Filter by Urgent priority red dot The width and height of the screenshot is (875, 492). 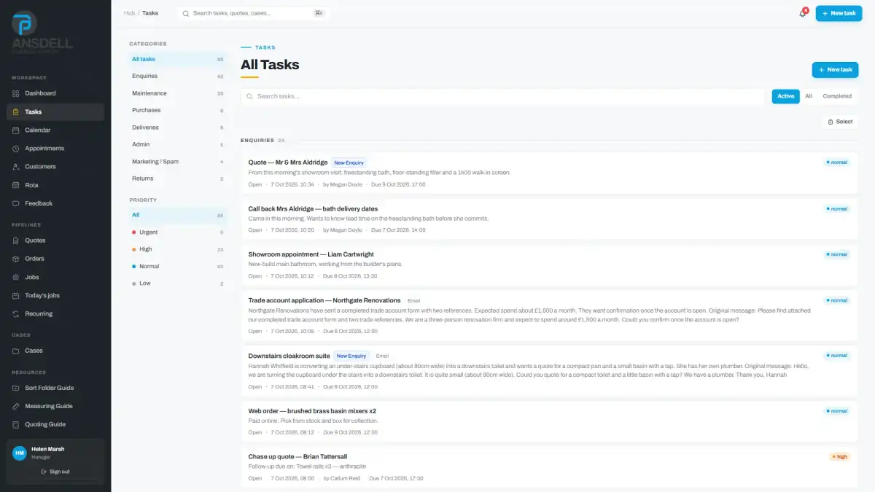133,233
